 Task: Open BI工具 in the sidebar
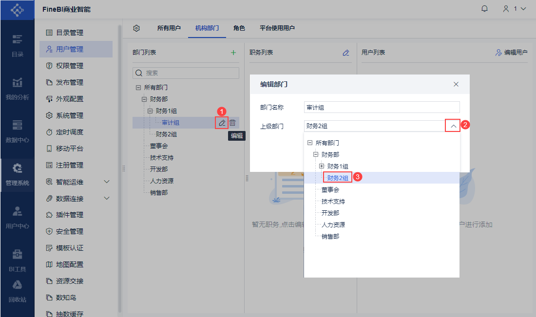(17, 261)
